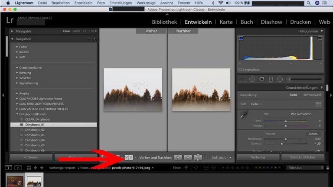Activate the spot removal circle tool
This screenshot has width=333, height=187.
[x=252, y=79]
